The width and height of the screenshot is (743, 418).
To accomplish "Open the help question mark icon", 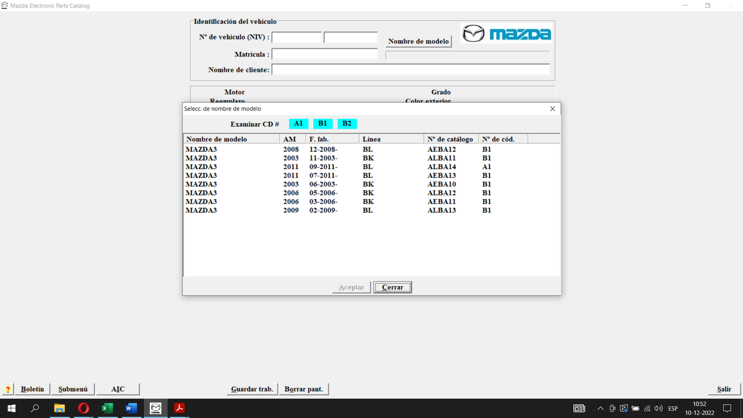I will point(8,389).
